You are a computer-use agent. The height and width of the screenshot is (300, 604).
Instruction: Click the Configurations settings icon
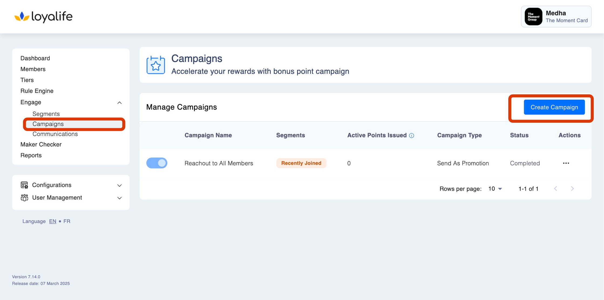point(24,185)
